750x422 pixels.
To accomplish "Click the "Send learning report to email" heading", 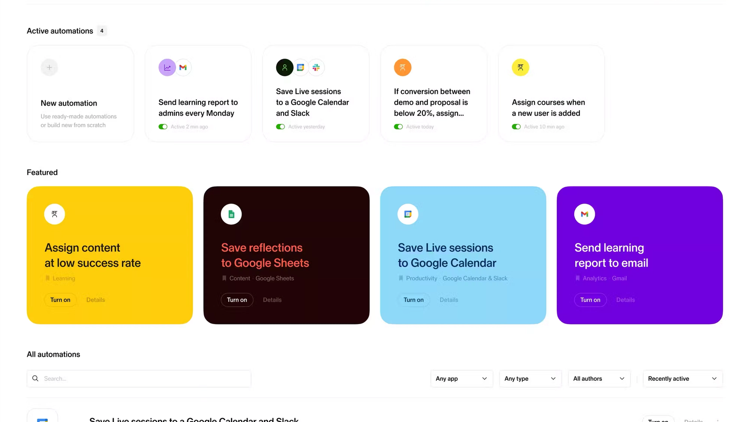I will click(x=612, y=256).
